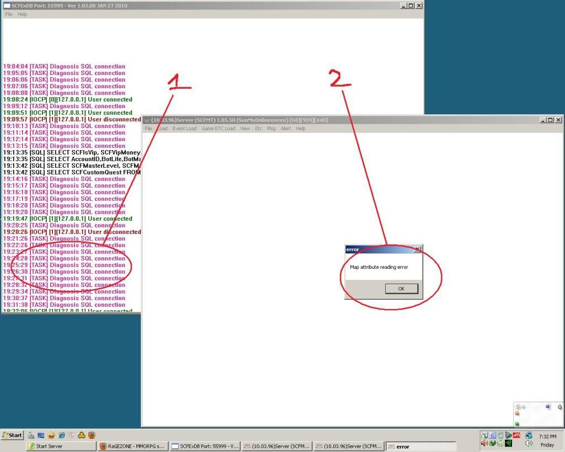This screenshot has width=565, height=452.
Task: Open File menu in the Server window
Action: coord(148,129)
